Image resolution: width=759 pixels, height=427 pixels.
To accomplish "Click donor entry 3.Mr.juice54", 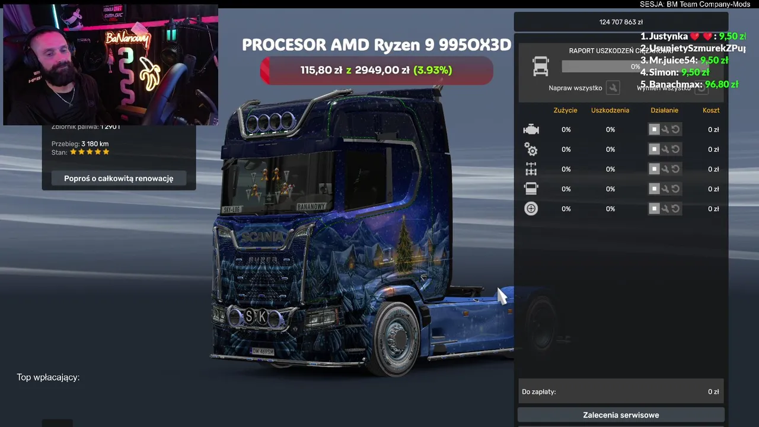I will pyautogui.click(x=684, y=60).
